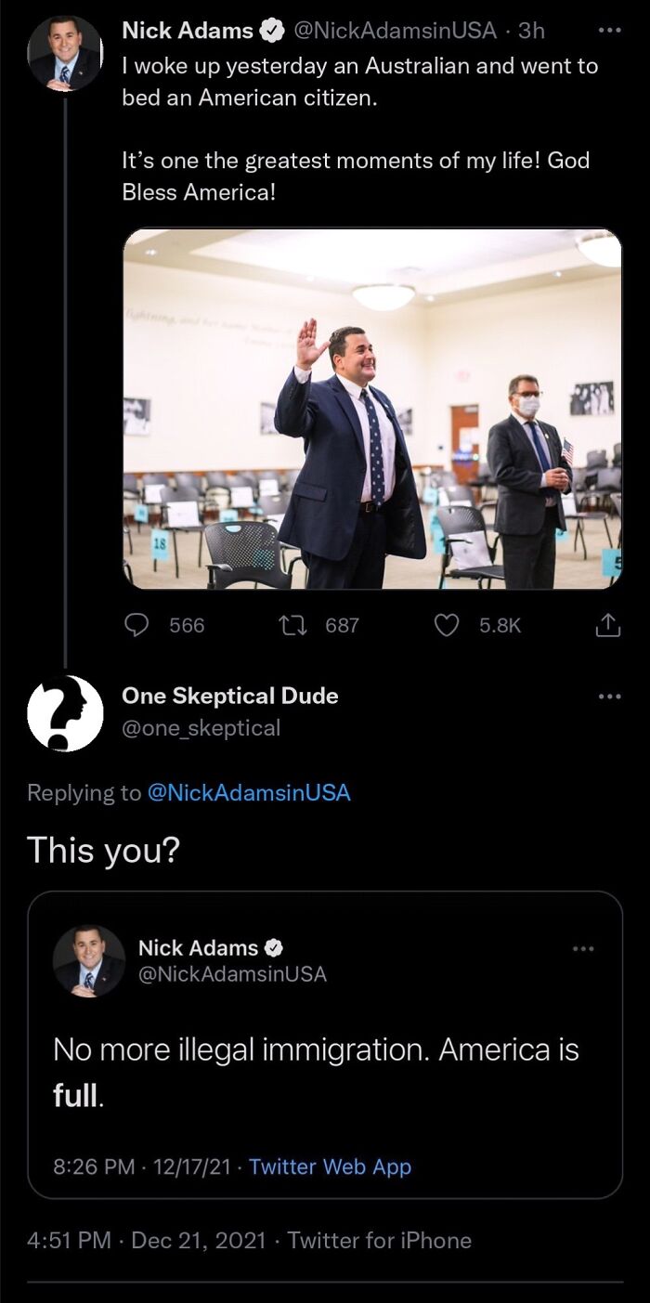Image resolution: width=650 pixels, height=1303 pixels.
Task: Open the 3h timestamp on the top tweet
Action: pos(531,31)
